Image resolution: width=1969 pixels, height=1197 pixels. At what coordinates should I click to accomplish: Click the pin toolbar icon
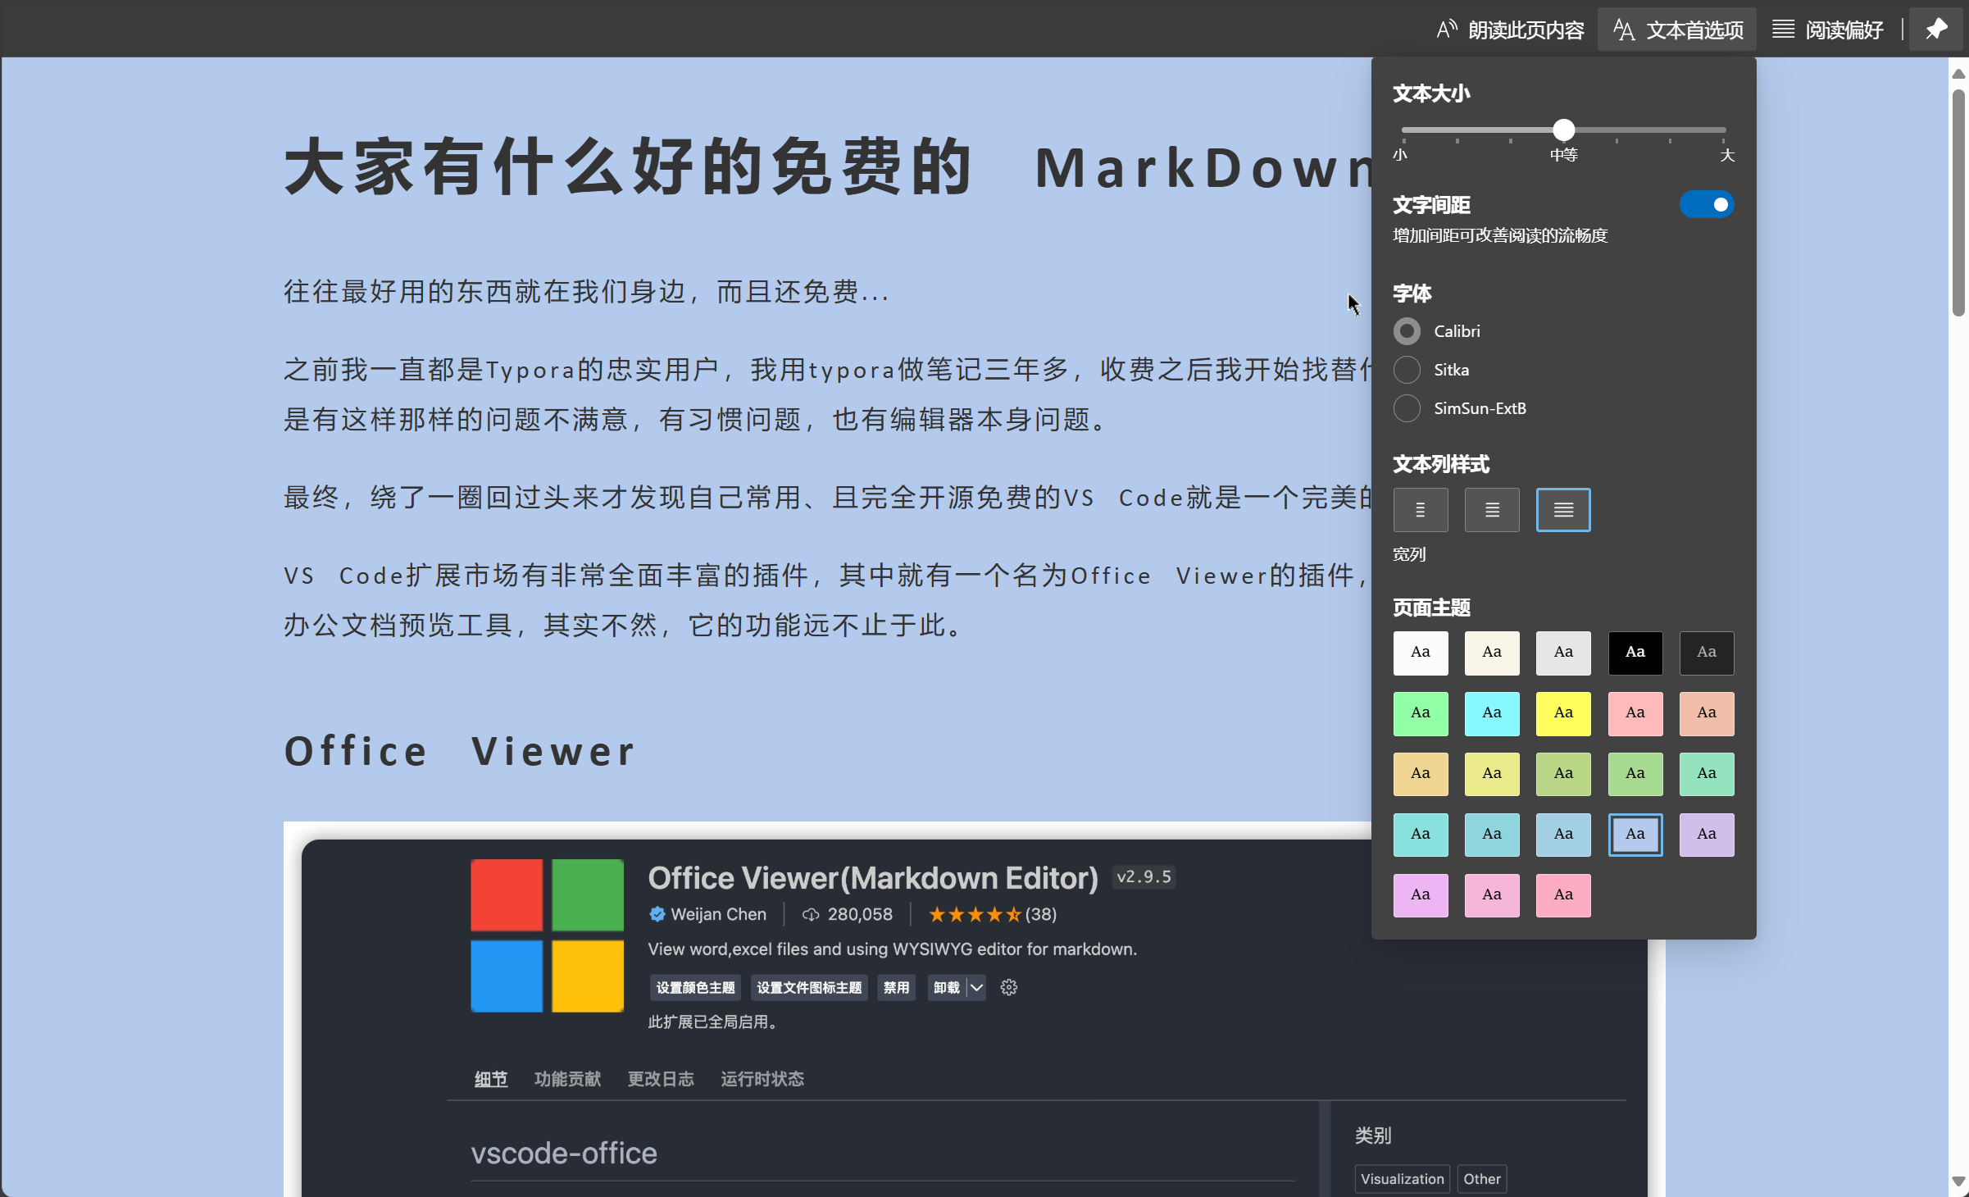1936,30
